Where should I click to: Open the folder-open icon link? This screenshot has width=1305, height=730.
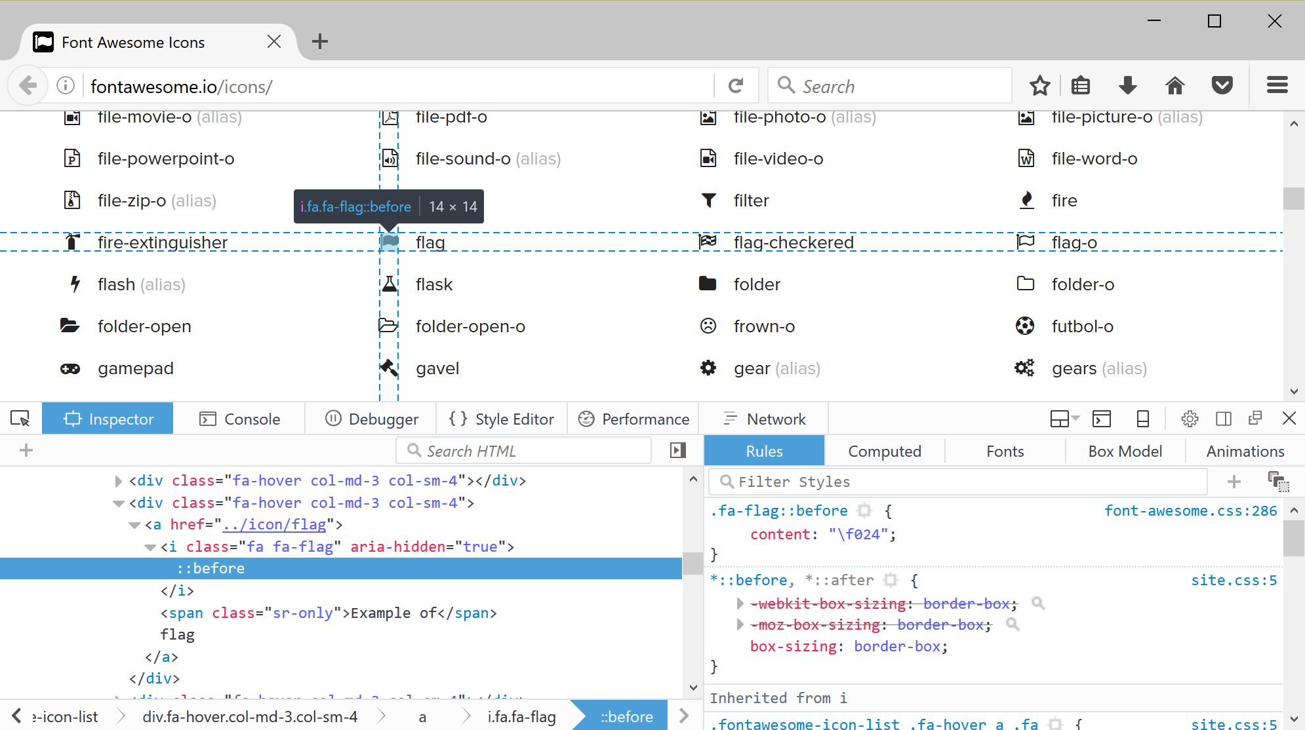click(x=144, y=326)
